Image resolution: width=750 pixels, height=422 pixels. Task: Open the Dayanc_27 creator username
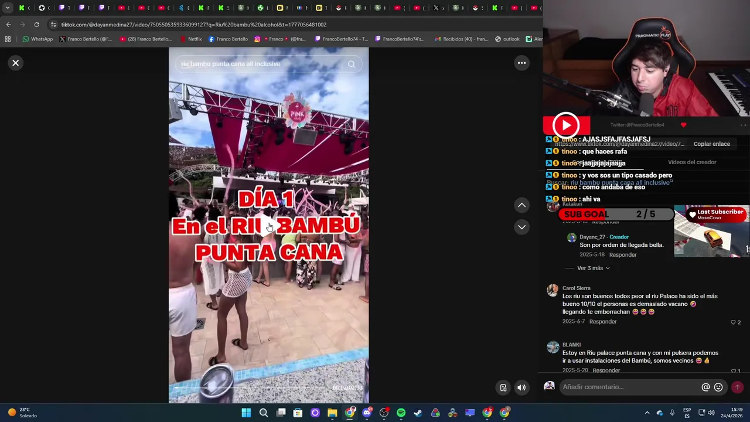pyautogui.click(x=592, y=237)
